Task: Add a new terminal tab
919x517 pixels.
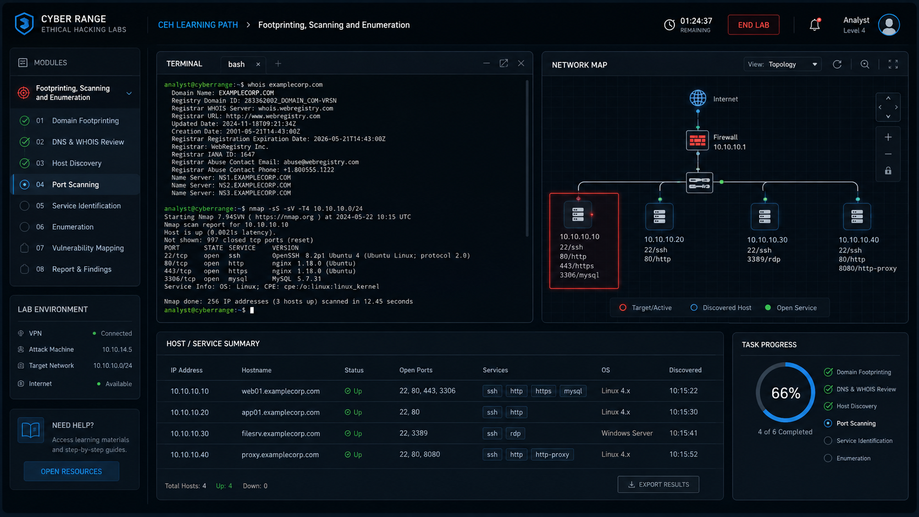Action: coord(278,64)
